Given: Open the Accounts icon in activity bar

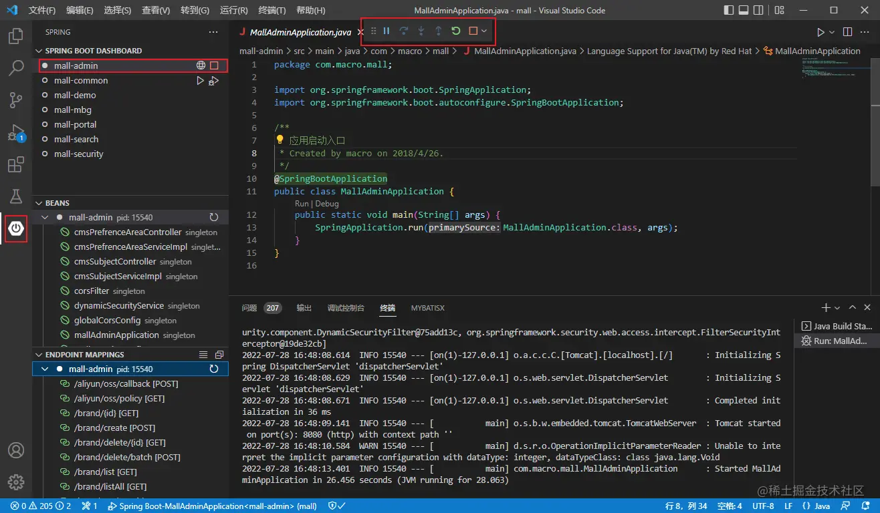Looking at the screenshot, I should click(x=16, y=450).
